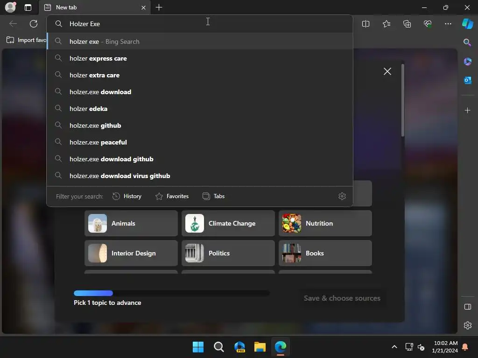Close the New tab tab
The height and width of the screenshot is (358, 478).
tap(143, 7)
